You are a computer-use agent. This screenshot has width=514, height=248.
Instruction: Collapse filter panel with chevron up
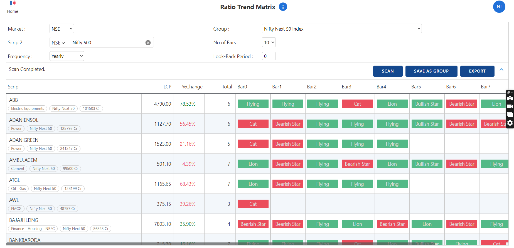(x=501, y=70)
